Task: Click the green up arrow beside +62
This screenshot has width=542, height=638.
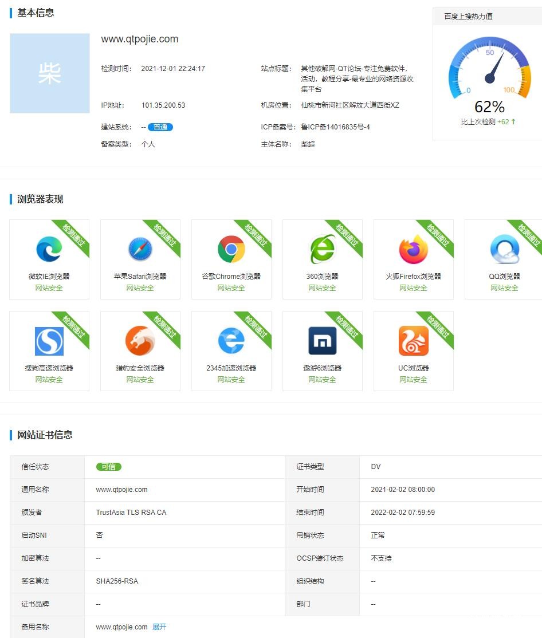Action: coord(513,121)
